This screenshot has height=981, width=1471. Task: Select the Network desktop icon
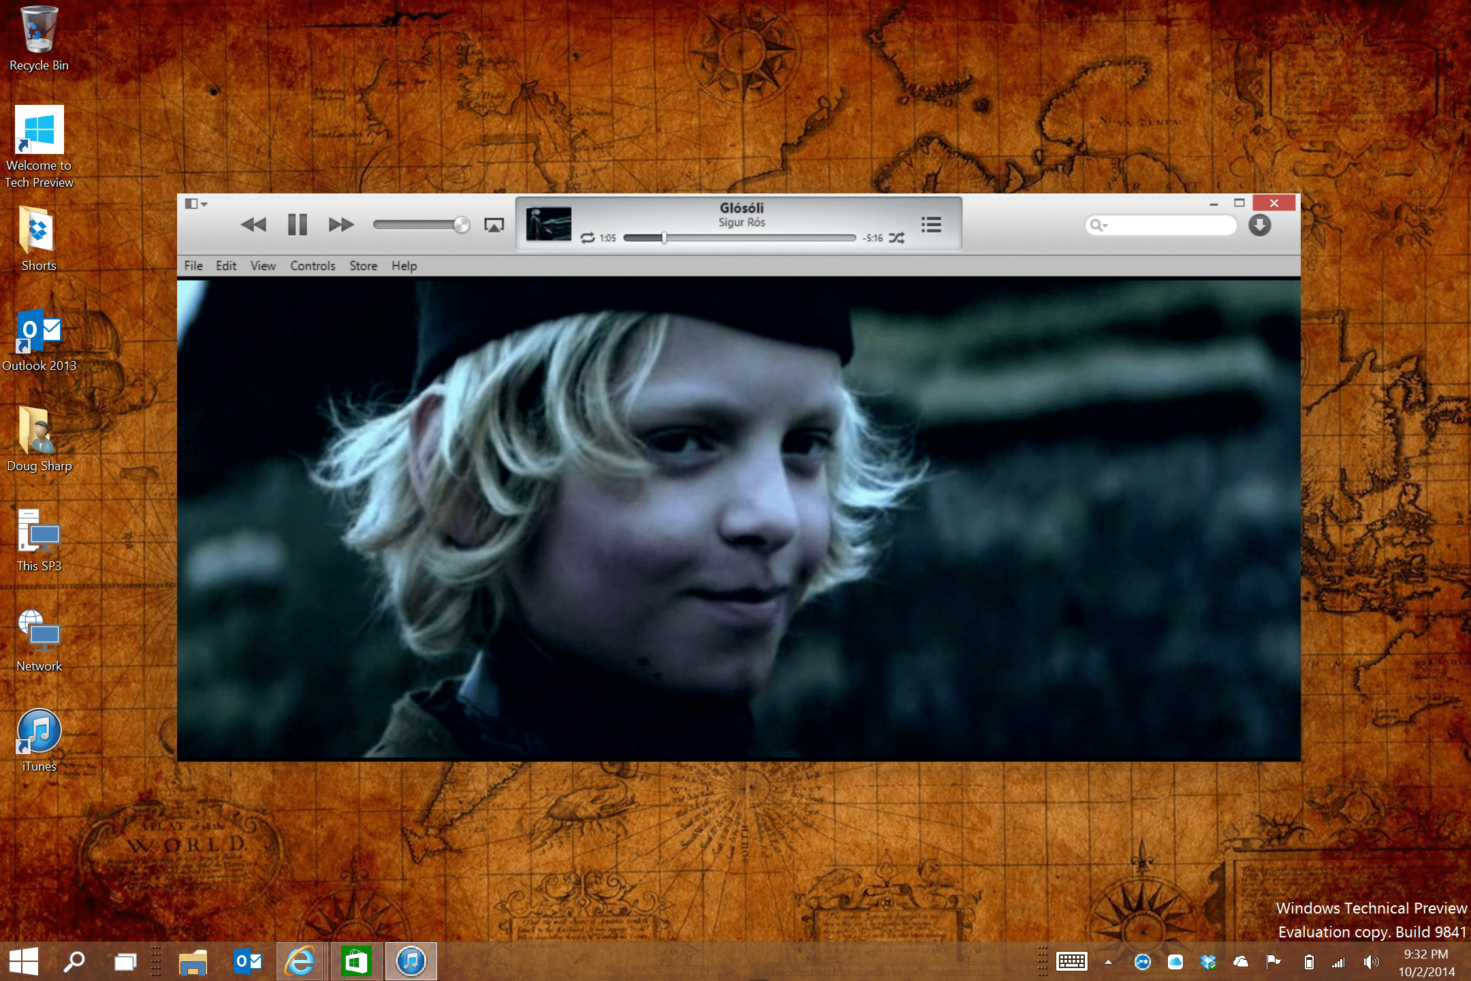(39, 640)
